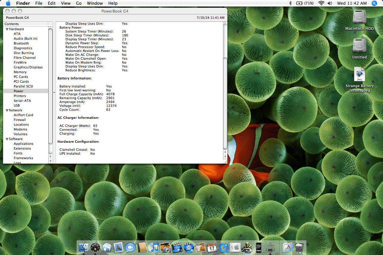Screen dimensions: 383x255
Task: Select USB in sidebar
Action: (17, 105)
